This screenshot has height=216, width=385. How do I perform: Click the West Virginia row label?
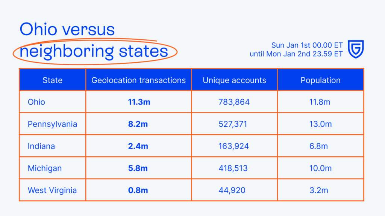[x=52, y=190]
